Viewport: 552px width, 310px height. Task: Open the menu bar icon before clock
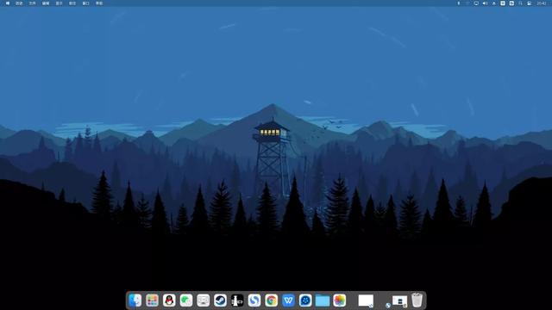click(x=530, y=3)
